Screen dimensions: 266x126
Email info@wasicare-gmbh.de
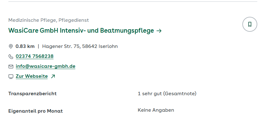[x=45, y=66]
